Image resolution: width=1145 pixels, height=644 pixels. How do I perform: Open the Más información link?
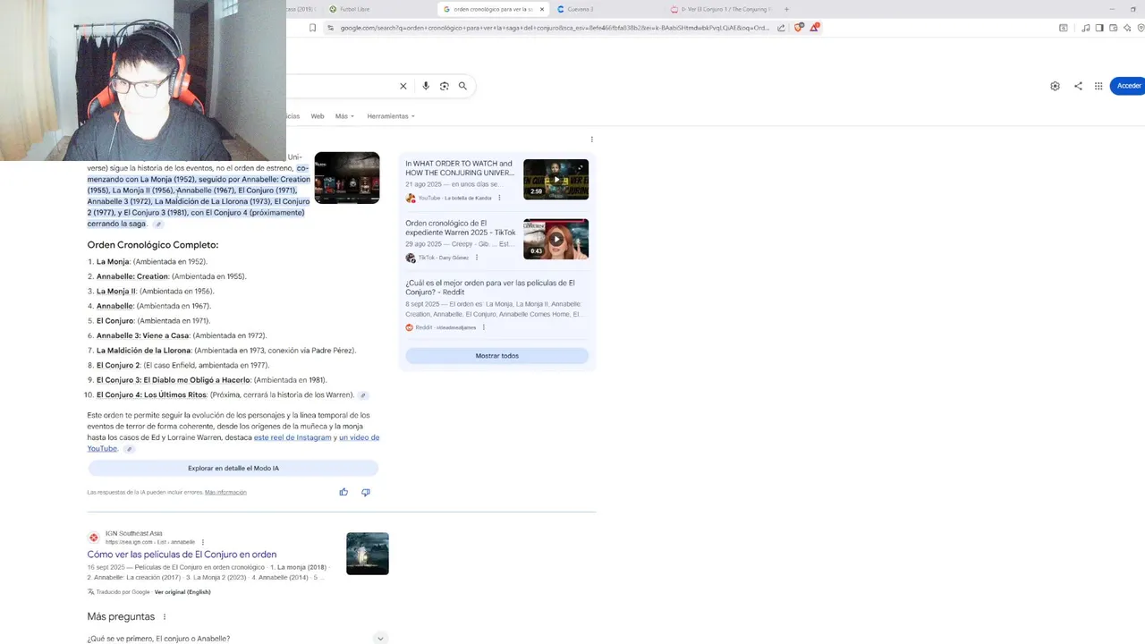point(225,493)
